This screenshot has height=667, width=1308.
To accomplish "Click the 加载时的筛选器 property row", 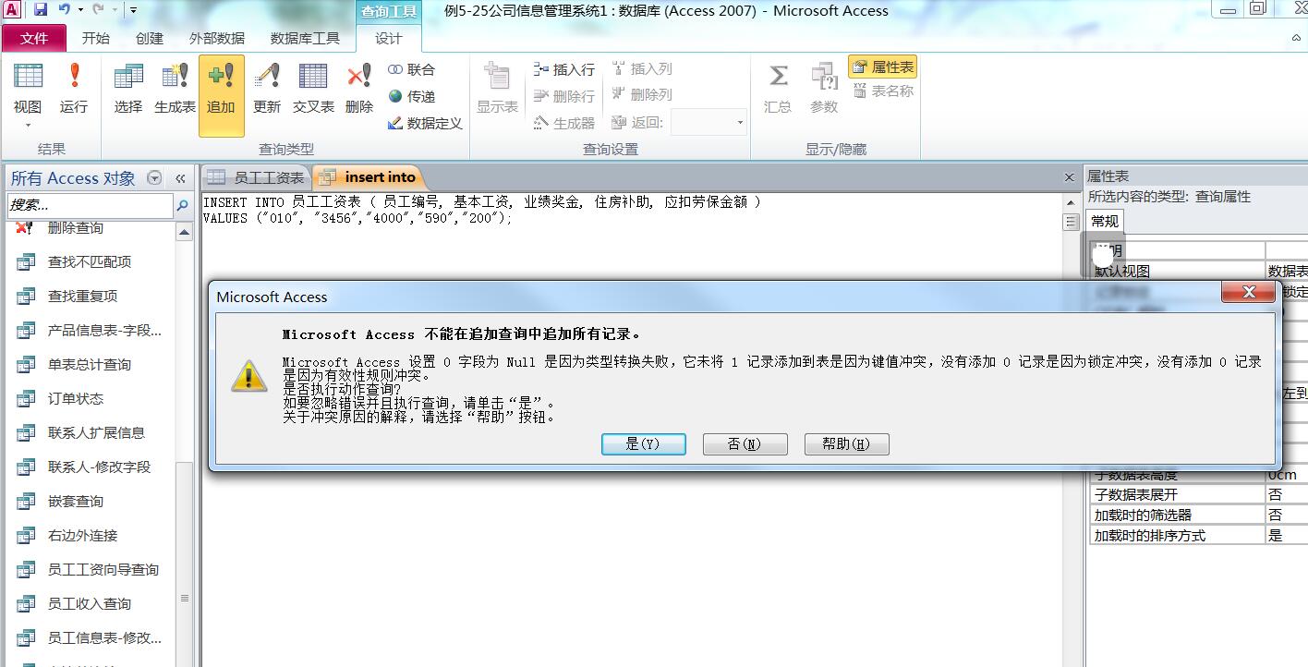I will tap(1198, 515).
